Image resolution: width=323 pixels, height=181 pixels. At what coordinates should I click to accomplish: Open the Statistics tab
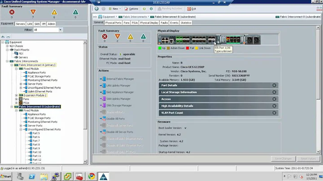(x=186, y=22)
